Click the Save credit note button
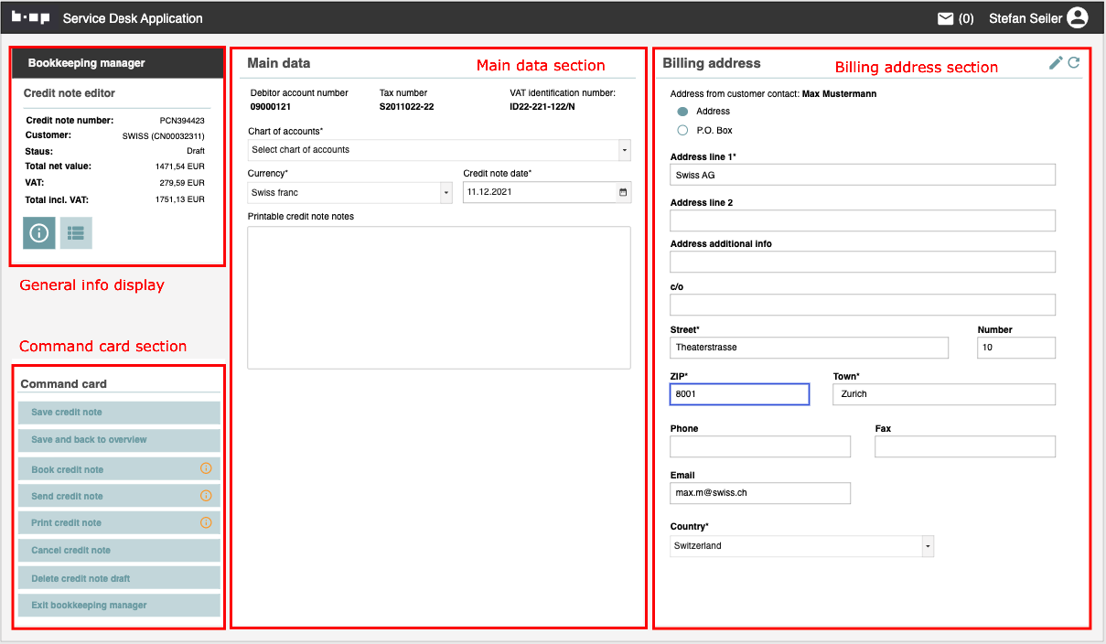 pos(119,413)
